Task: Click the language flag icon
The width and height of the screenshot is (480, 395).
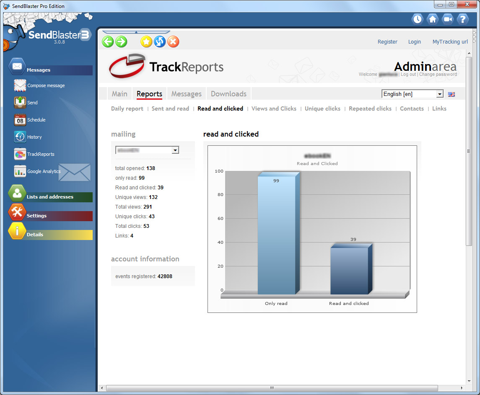Action: point(451,94)
